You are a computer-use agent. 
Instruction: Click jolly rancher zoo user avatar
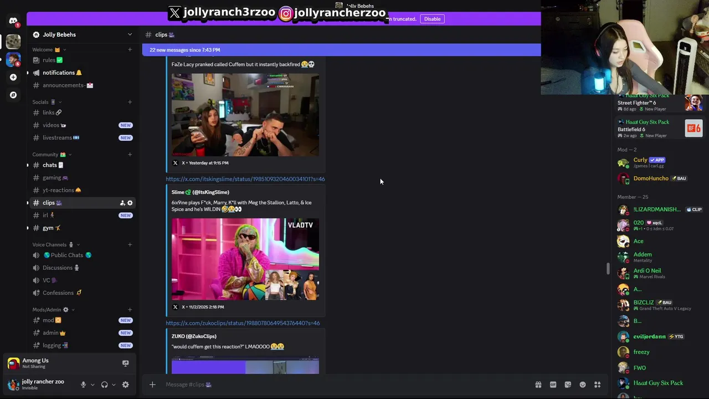click(x=13, y=385)
